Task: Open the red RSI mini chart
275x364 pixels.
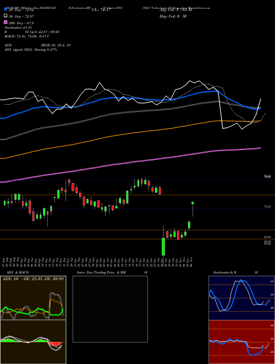Action: (241, 342)
